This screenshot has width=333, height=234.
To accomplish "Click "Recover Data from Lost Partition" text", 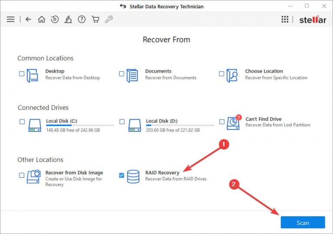I will (278, 125).
